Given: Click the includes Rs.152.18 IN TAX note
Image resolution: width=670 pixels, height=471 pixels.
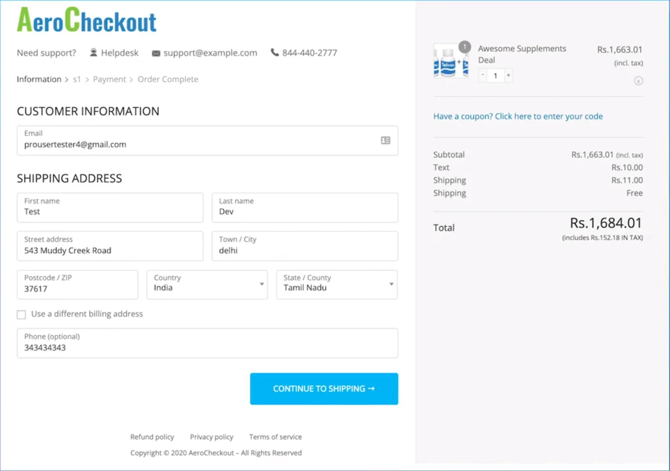Looking at the screenshot, I should pyautogui.click(x=602, y=238).
